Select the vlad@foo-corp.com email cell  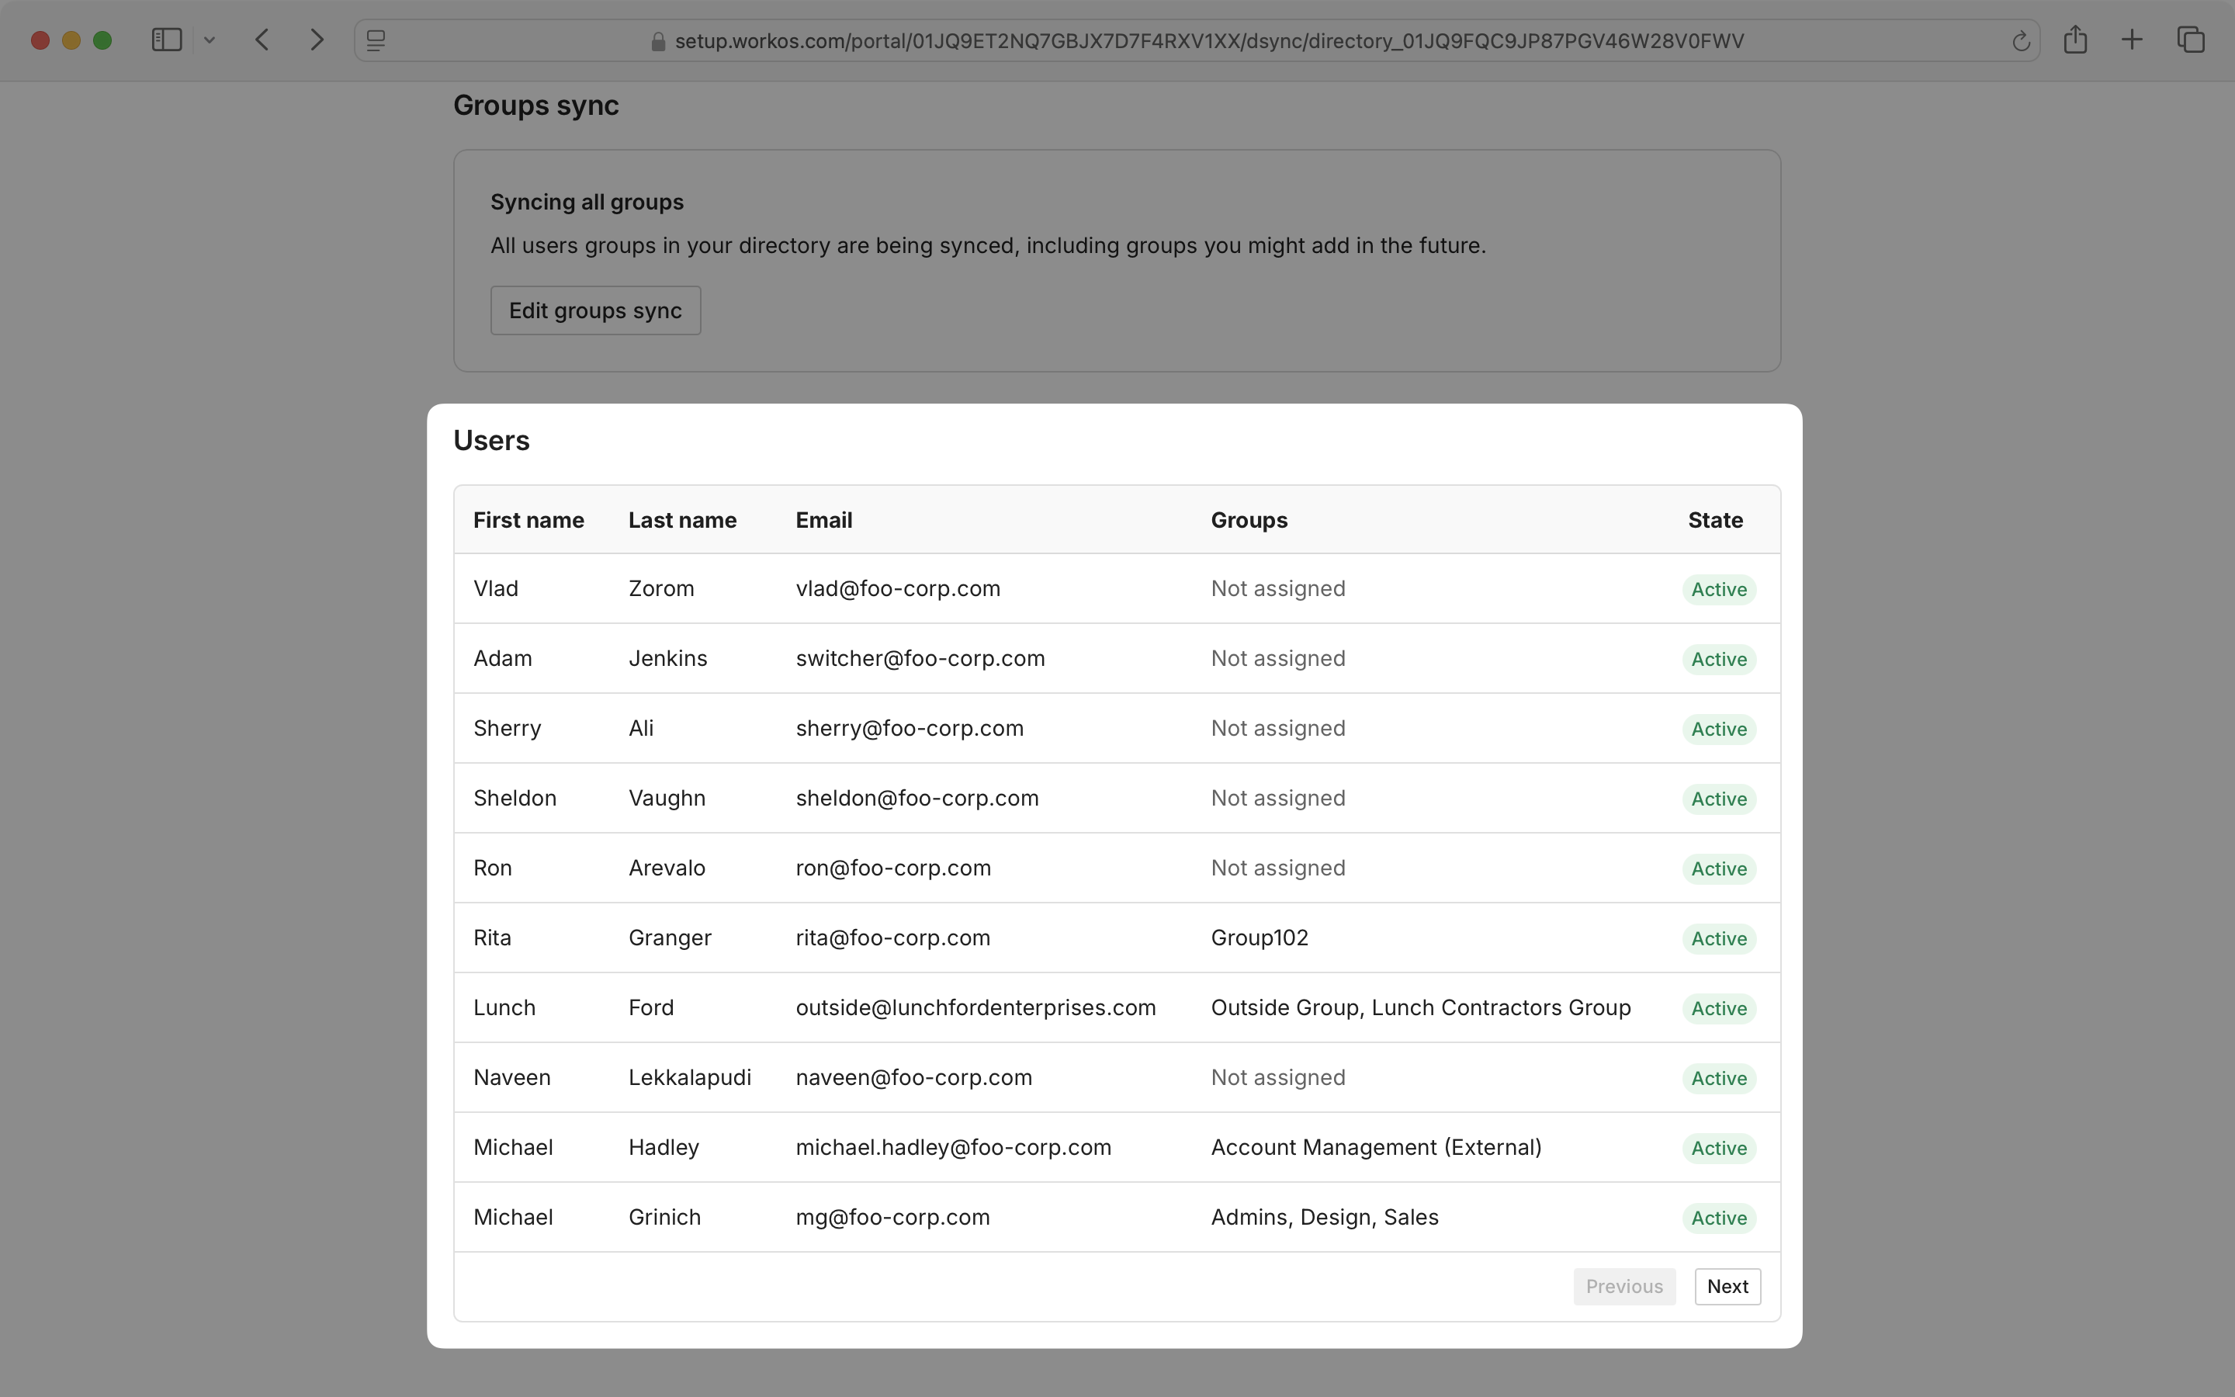tap(898, 588)
